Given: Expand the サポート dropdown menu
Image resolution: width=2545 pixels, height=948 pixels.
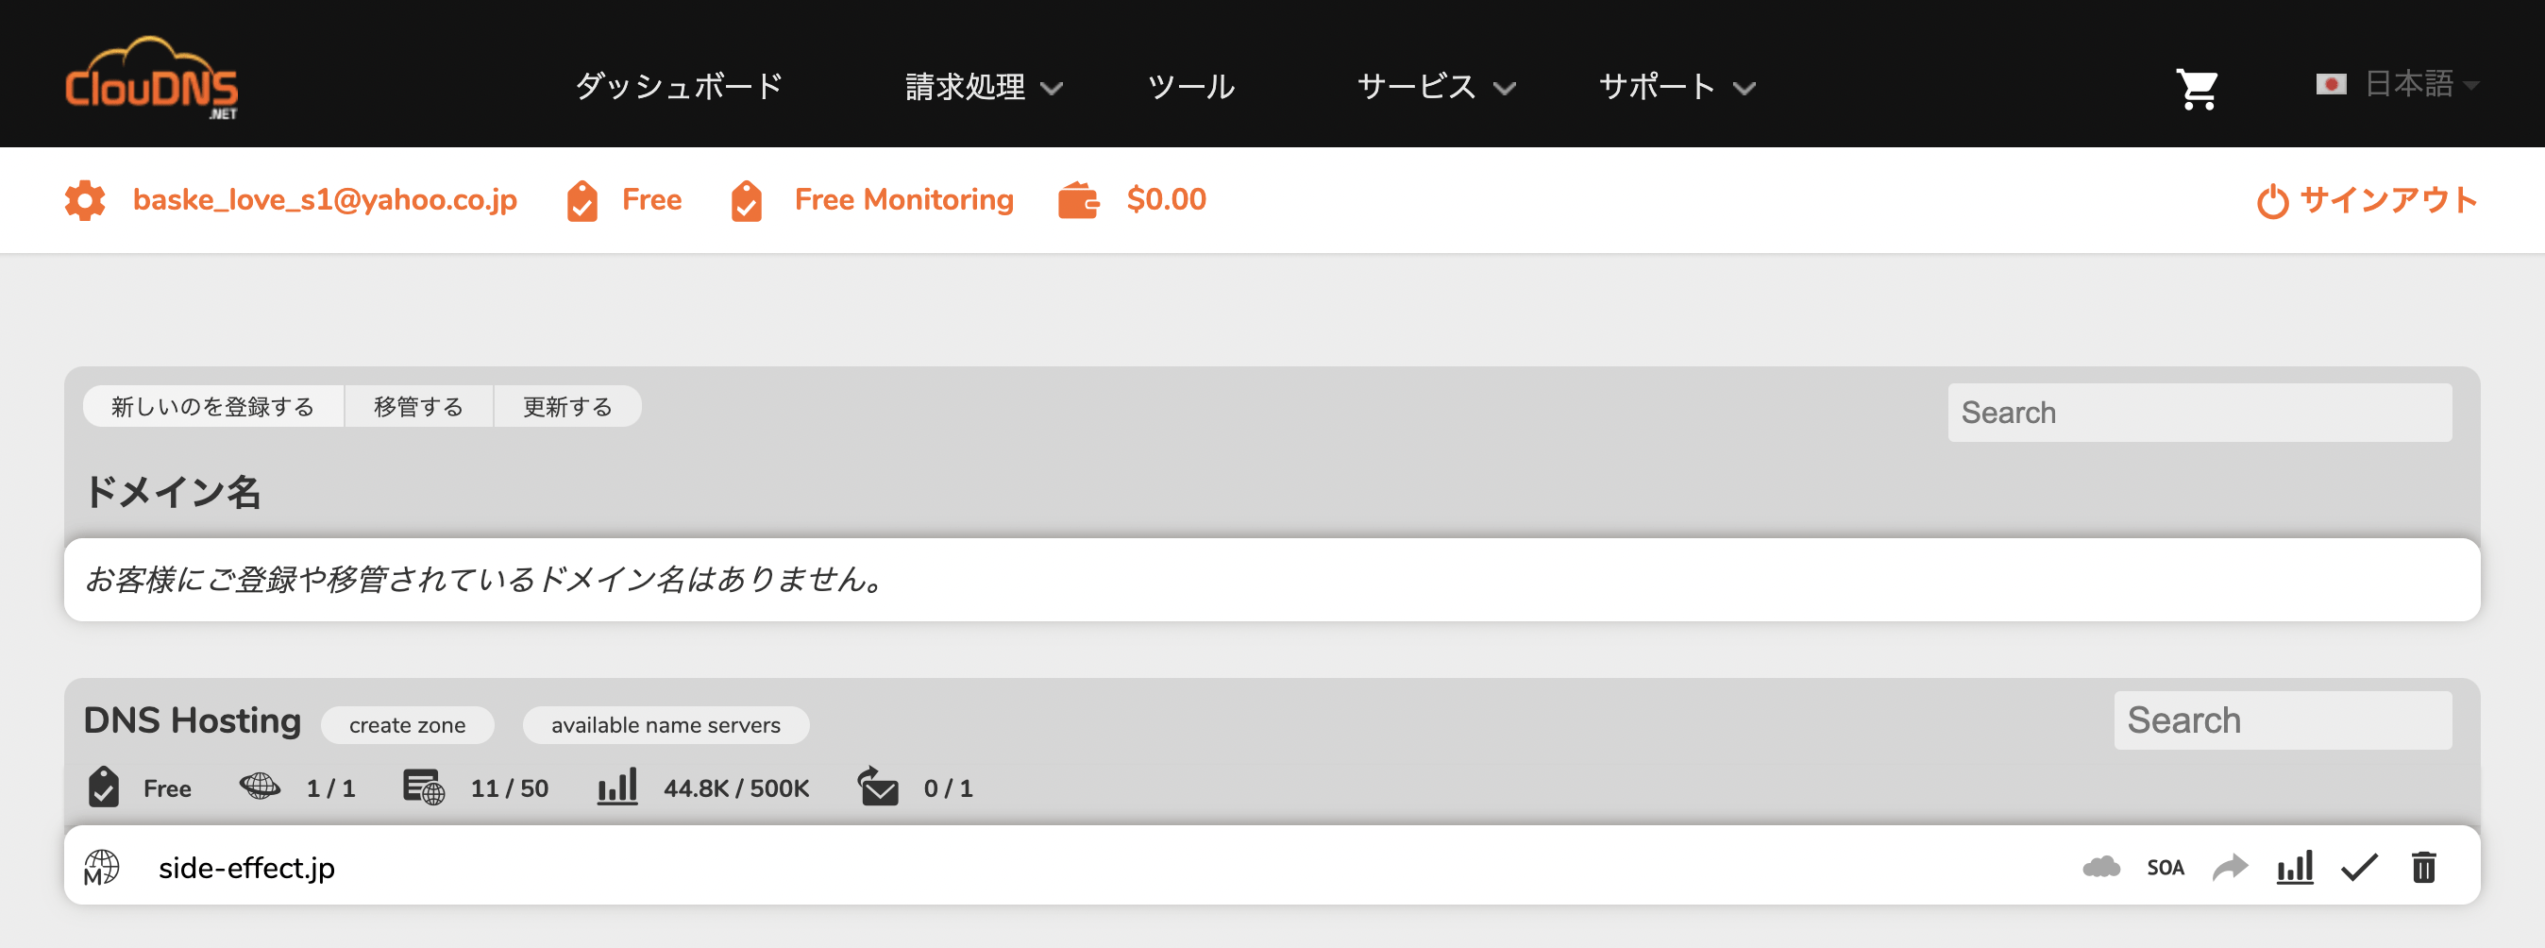Looking at the screenshot, I should 1677,87.
